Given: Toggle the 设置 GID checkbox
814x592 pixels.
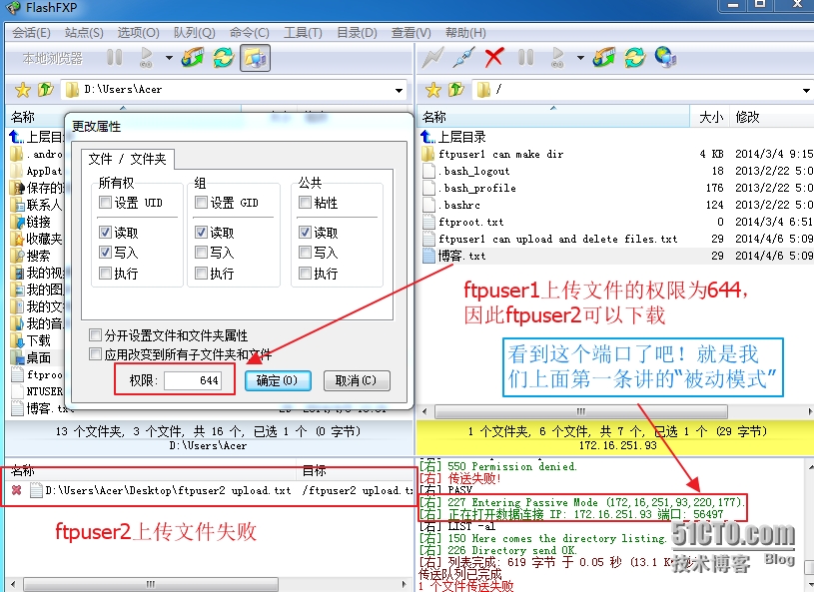Looking at the screenshot, I should 202,202.
